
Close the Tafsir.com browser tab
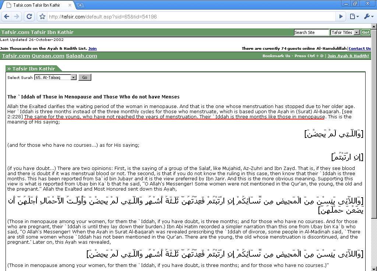(x=70, y=5)
